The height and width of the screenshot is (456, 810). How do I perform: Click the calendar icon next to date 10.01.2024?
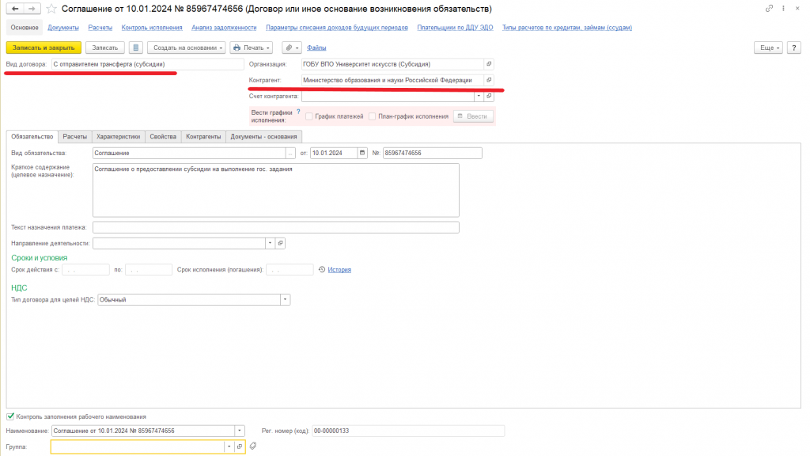click(362, 153)
